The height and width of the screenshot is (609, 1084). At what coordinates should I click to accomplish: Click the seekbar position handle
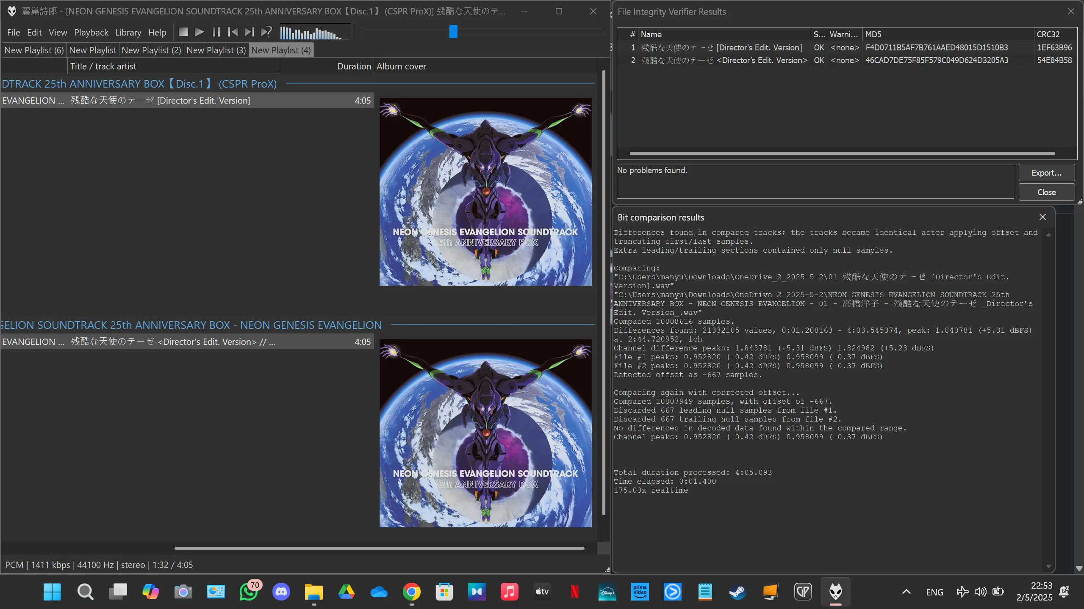click(453, 32)
